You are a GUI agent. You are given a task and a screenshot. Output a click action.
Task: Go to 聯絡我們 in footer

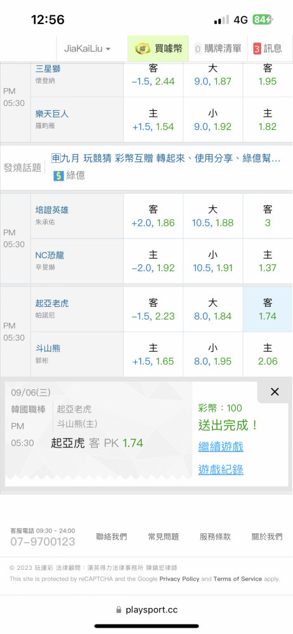(112, 536)
